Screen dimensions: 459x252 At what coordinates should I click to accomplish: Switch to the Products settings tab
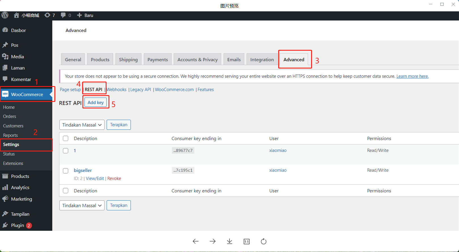pos(100,59)
